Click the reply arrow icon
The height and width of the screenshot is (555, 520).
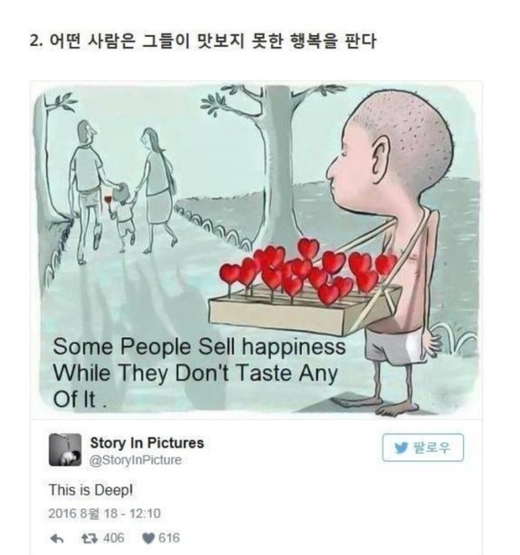57,538
